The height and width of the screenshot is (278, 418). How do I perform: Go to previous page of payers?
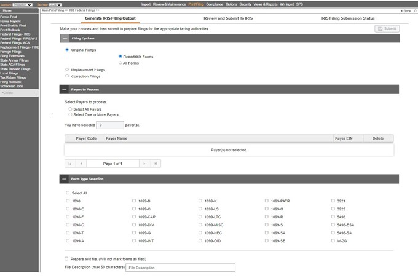click(82, 164)
